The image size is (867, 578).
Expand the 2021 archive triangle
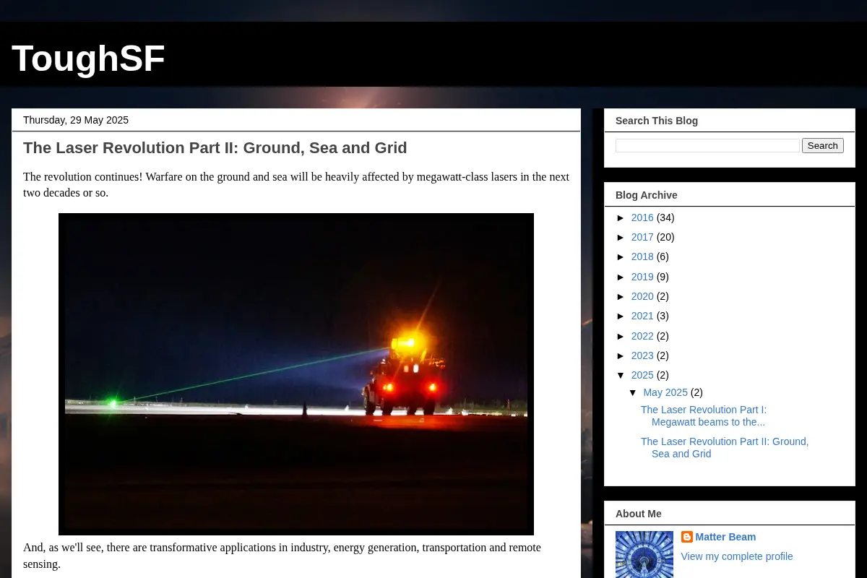coord(621,316)
